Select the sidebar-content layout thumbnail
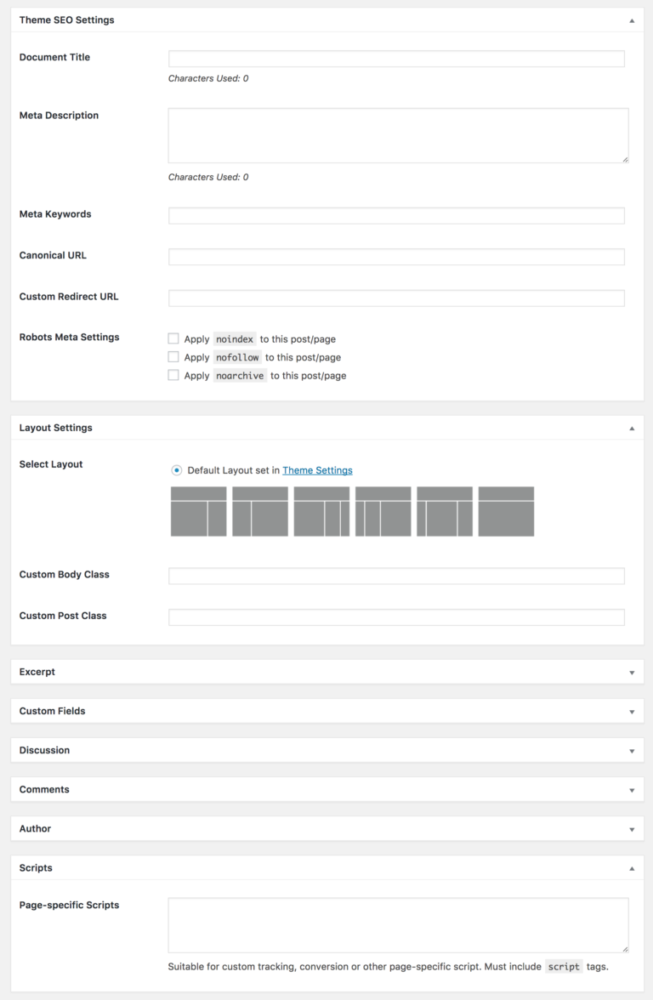The width and height of the screenshot is (653, 1000). coord(260,512)
